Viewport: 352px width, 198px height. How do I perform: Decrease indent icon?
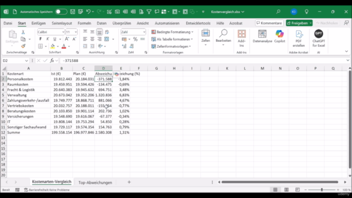(x=85, y=46)
